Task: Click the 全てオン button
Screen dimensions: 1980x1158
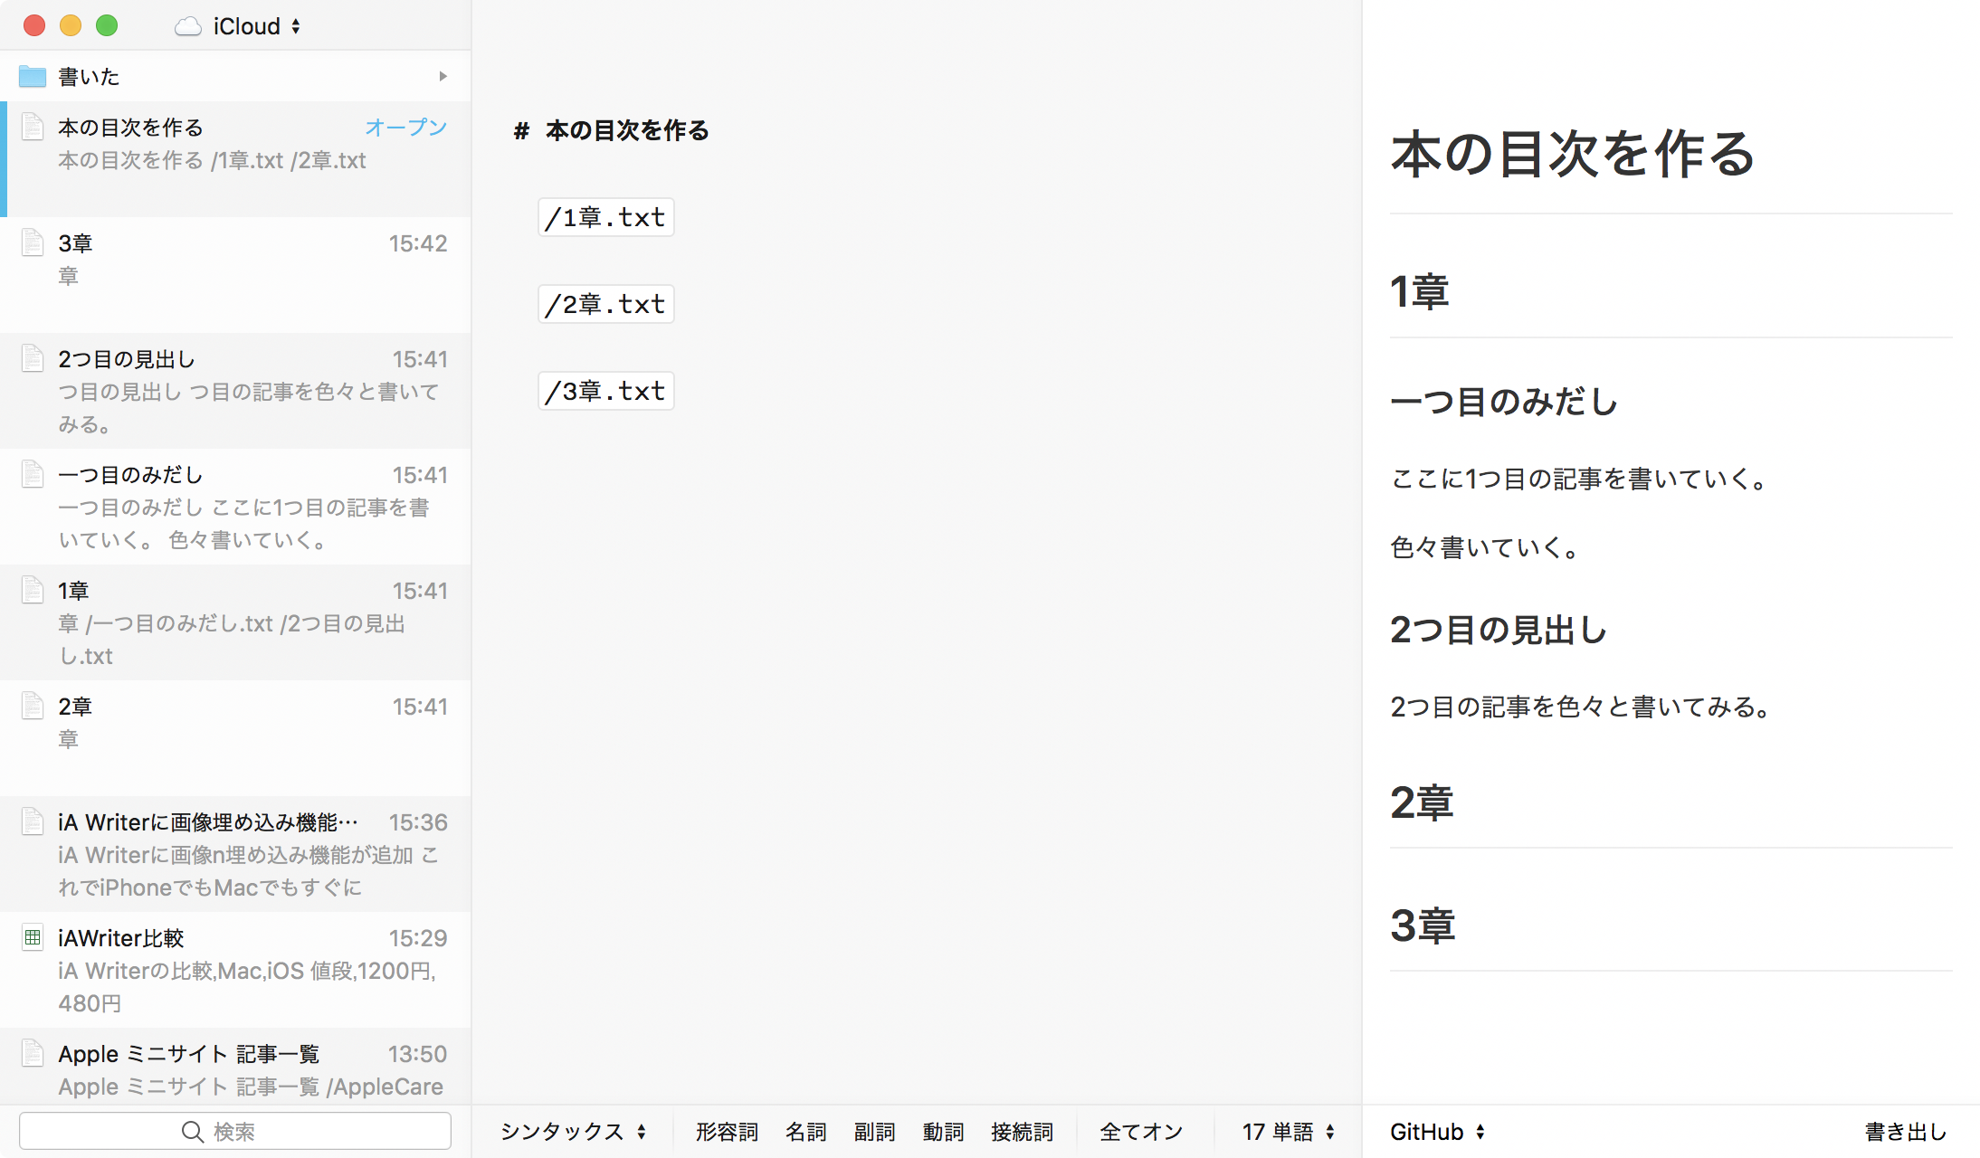Action: coord(1141,1132)
